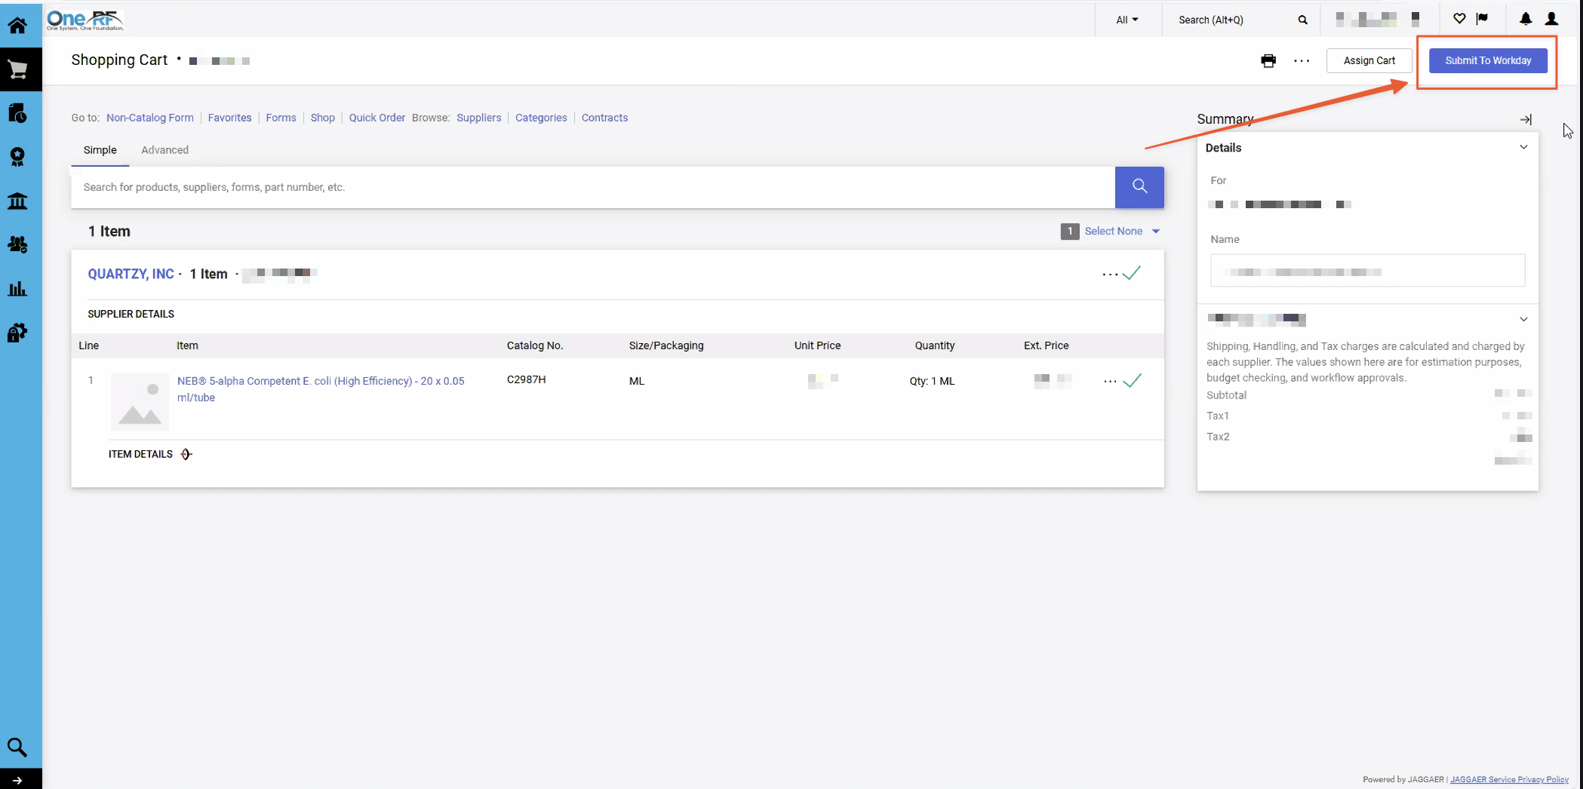Go to Shop link

click(322, 118)
